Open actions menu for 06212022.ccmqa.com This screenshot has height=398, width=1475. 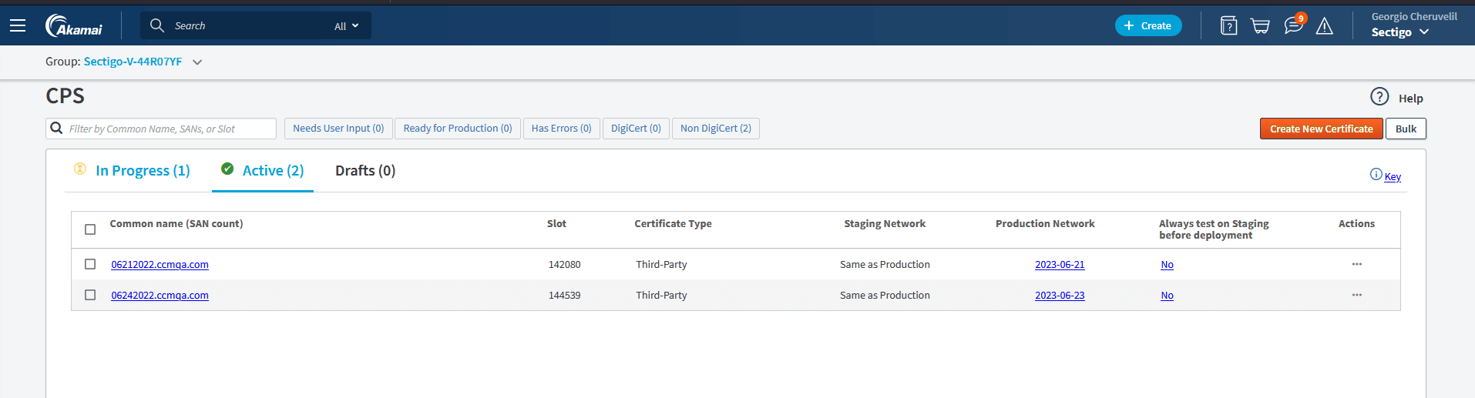[x=1356, y=264]
